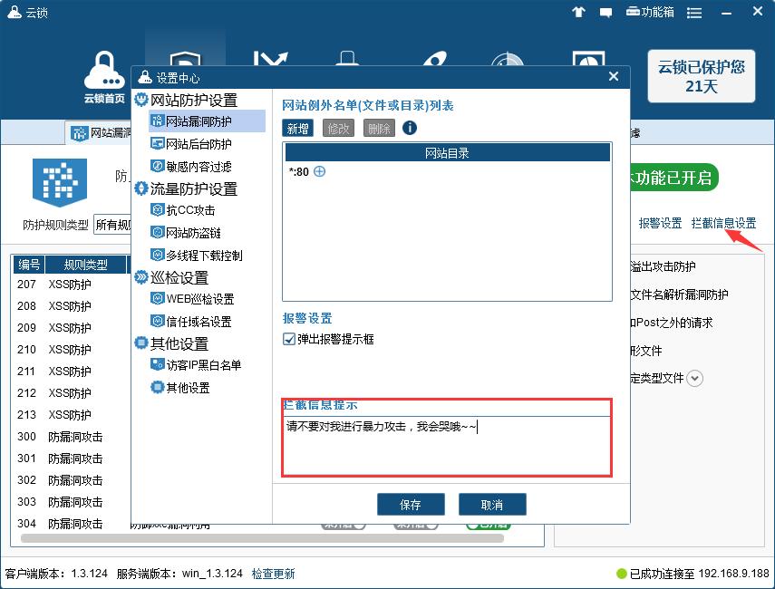Select WEB巡检设置 in settings tree
The image size is (775, 589).
click(193, 299)
